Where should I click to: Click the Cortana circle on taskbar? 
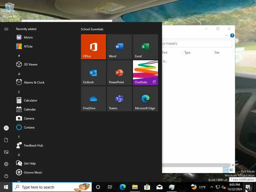point(98,187)
